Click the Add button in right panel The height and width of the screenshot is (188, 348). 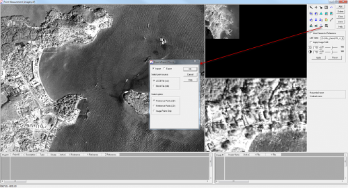340,7
